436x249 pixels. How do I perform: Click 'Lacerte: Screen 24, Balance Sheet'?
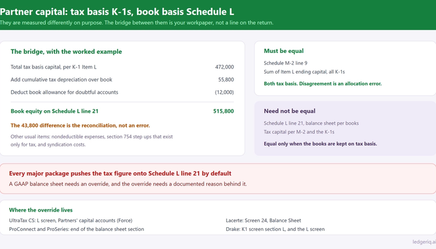pos(263,220)
